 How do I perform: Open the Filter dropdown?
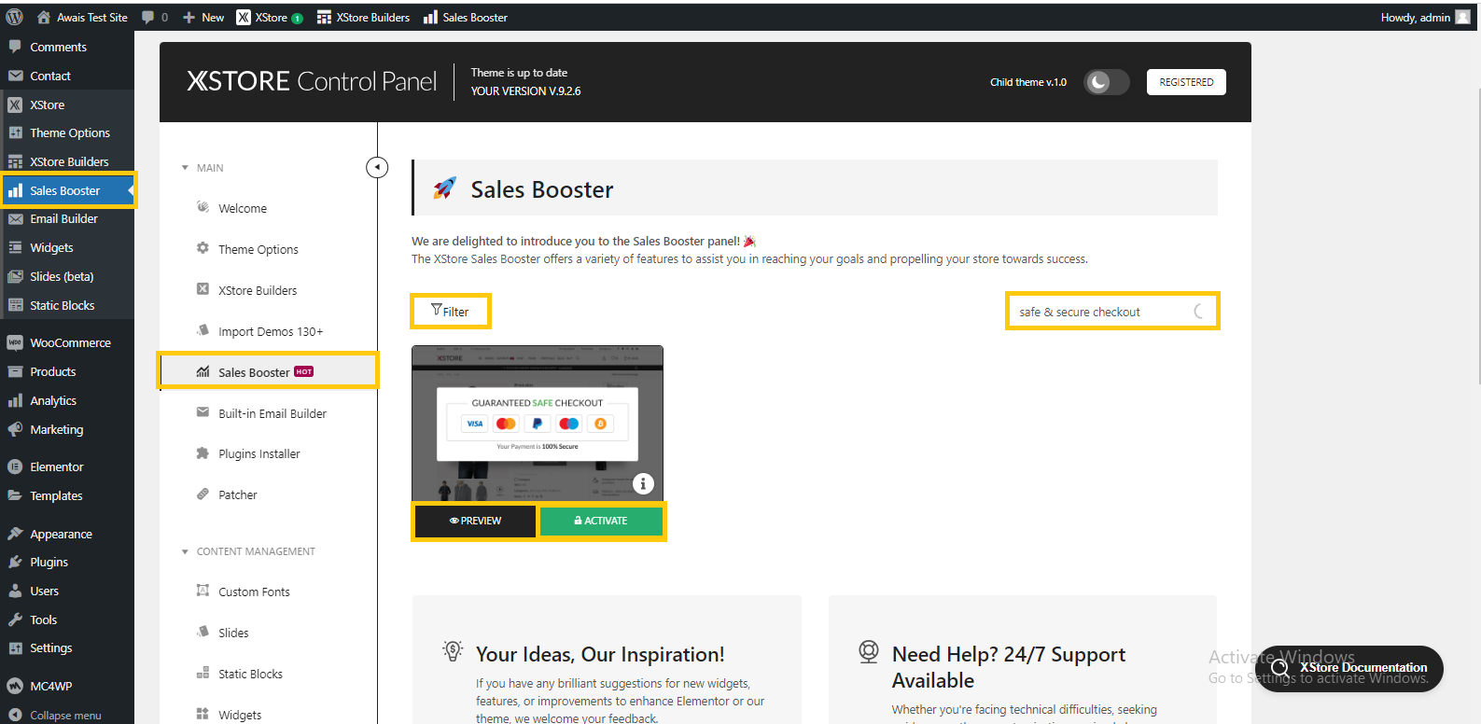pyautogui.click(x=451, y=311)
